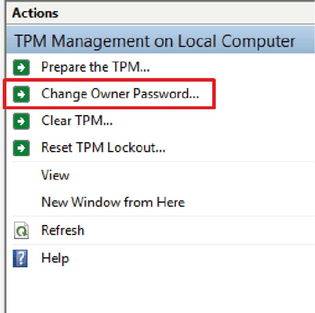
Task: Open the View submenu entry
Action: pos(55,175)
